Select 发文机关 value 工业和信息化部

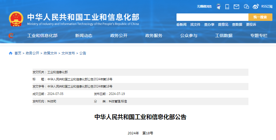pos(58,72)
